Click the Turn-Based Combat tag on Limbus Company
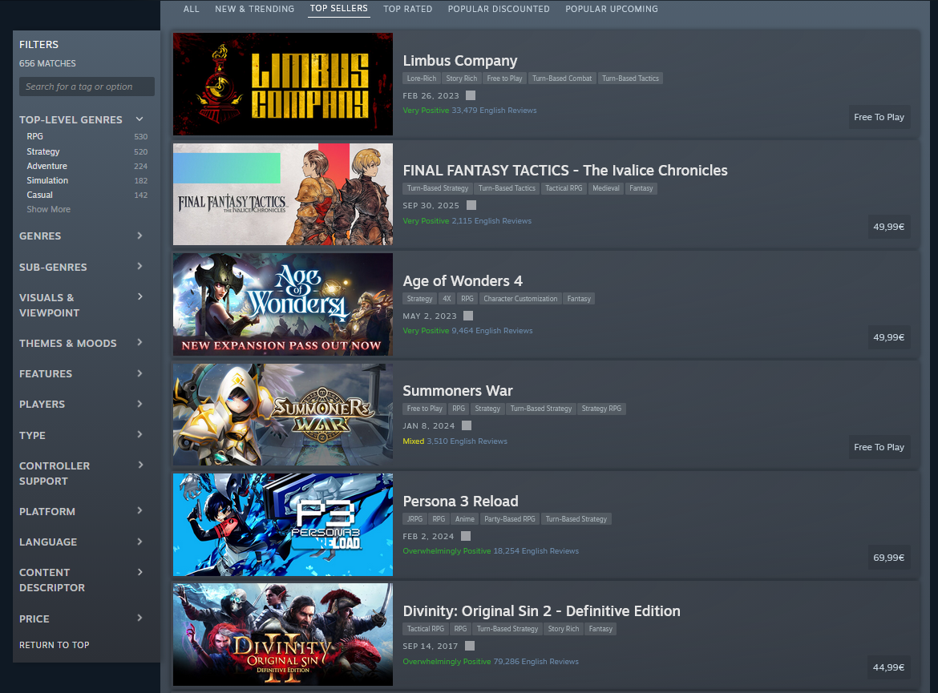 click(x=562, y=79)
